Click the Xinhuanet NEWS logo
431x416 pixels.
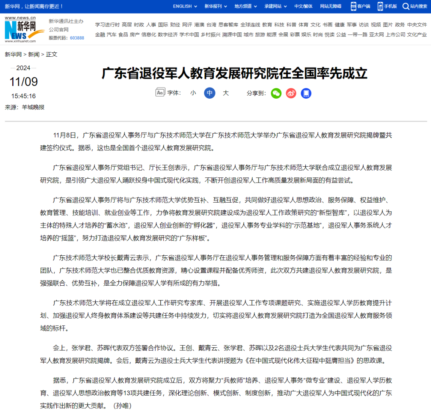coord(20,30)
